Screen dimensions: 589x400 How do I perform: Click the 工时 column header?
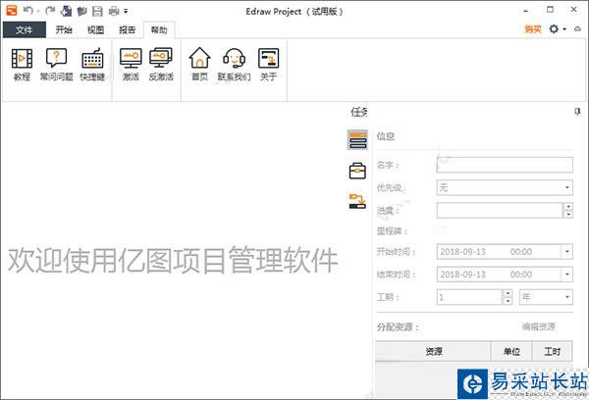[x=552, y=351]
